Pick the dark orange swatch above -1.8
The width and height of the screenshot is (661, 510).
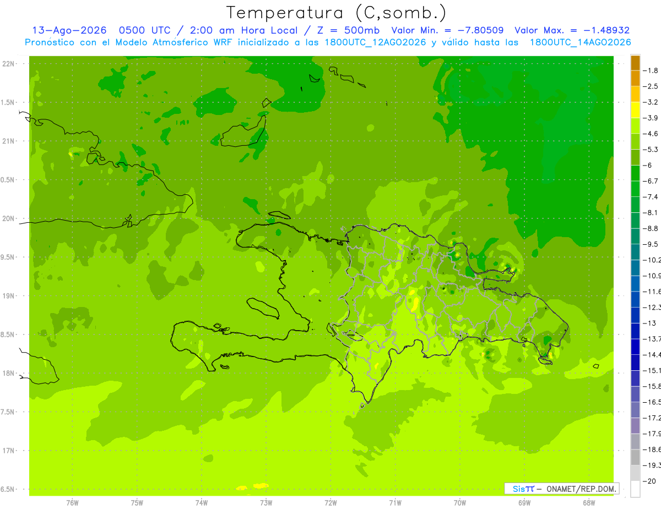coord(635,63)
